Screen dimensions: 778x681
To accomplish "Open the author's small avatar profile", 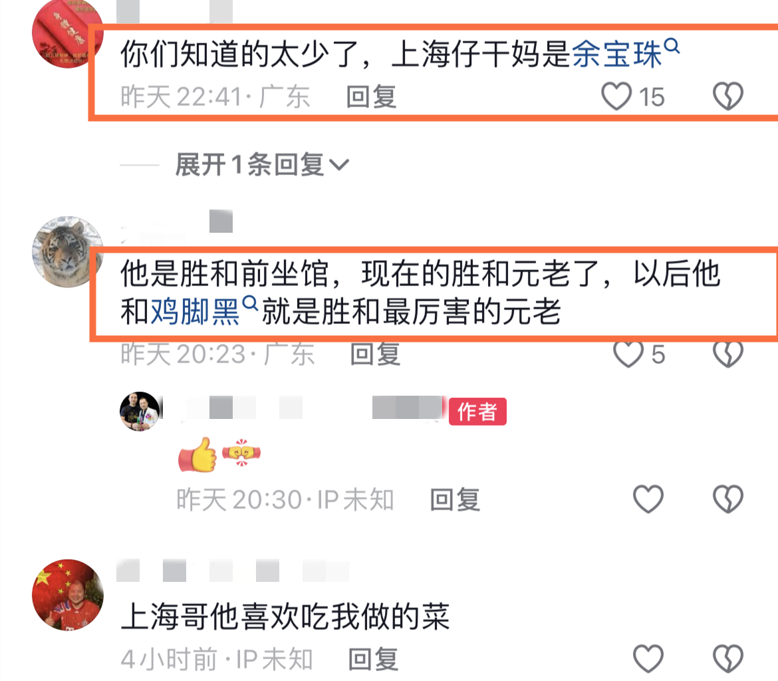I will pos(140,411).
